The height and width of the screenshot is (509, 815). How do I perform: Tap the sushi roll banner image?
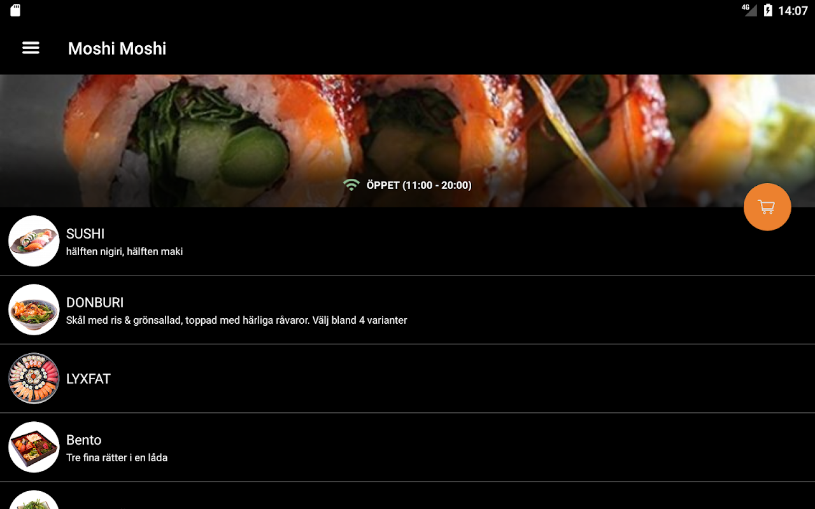(407, 141)
